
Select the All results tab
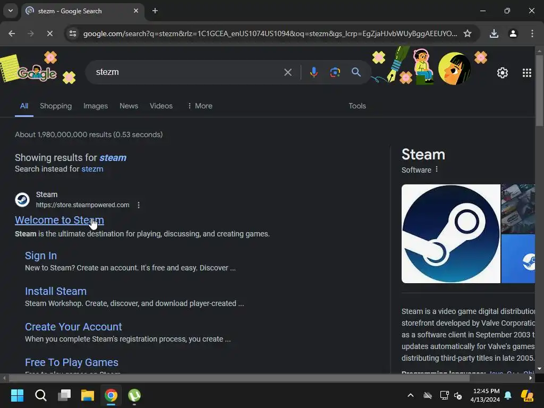tap(24, 106)
